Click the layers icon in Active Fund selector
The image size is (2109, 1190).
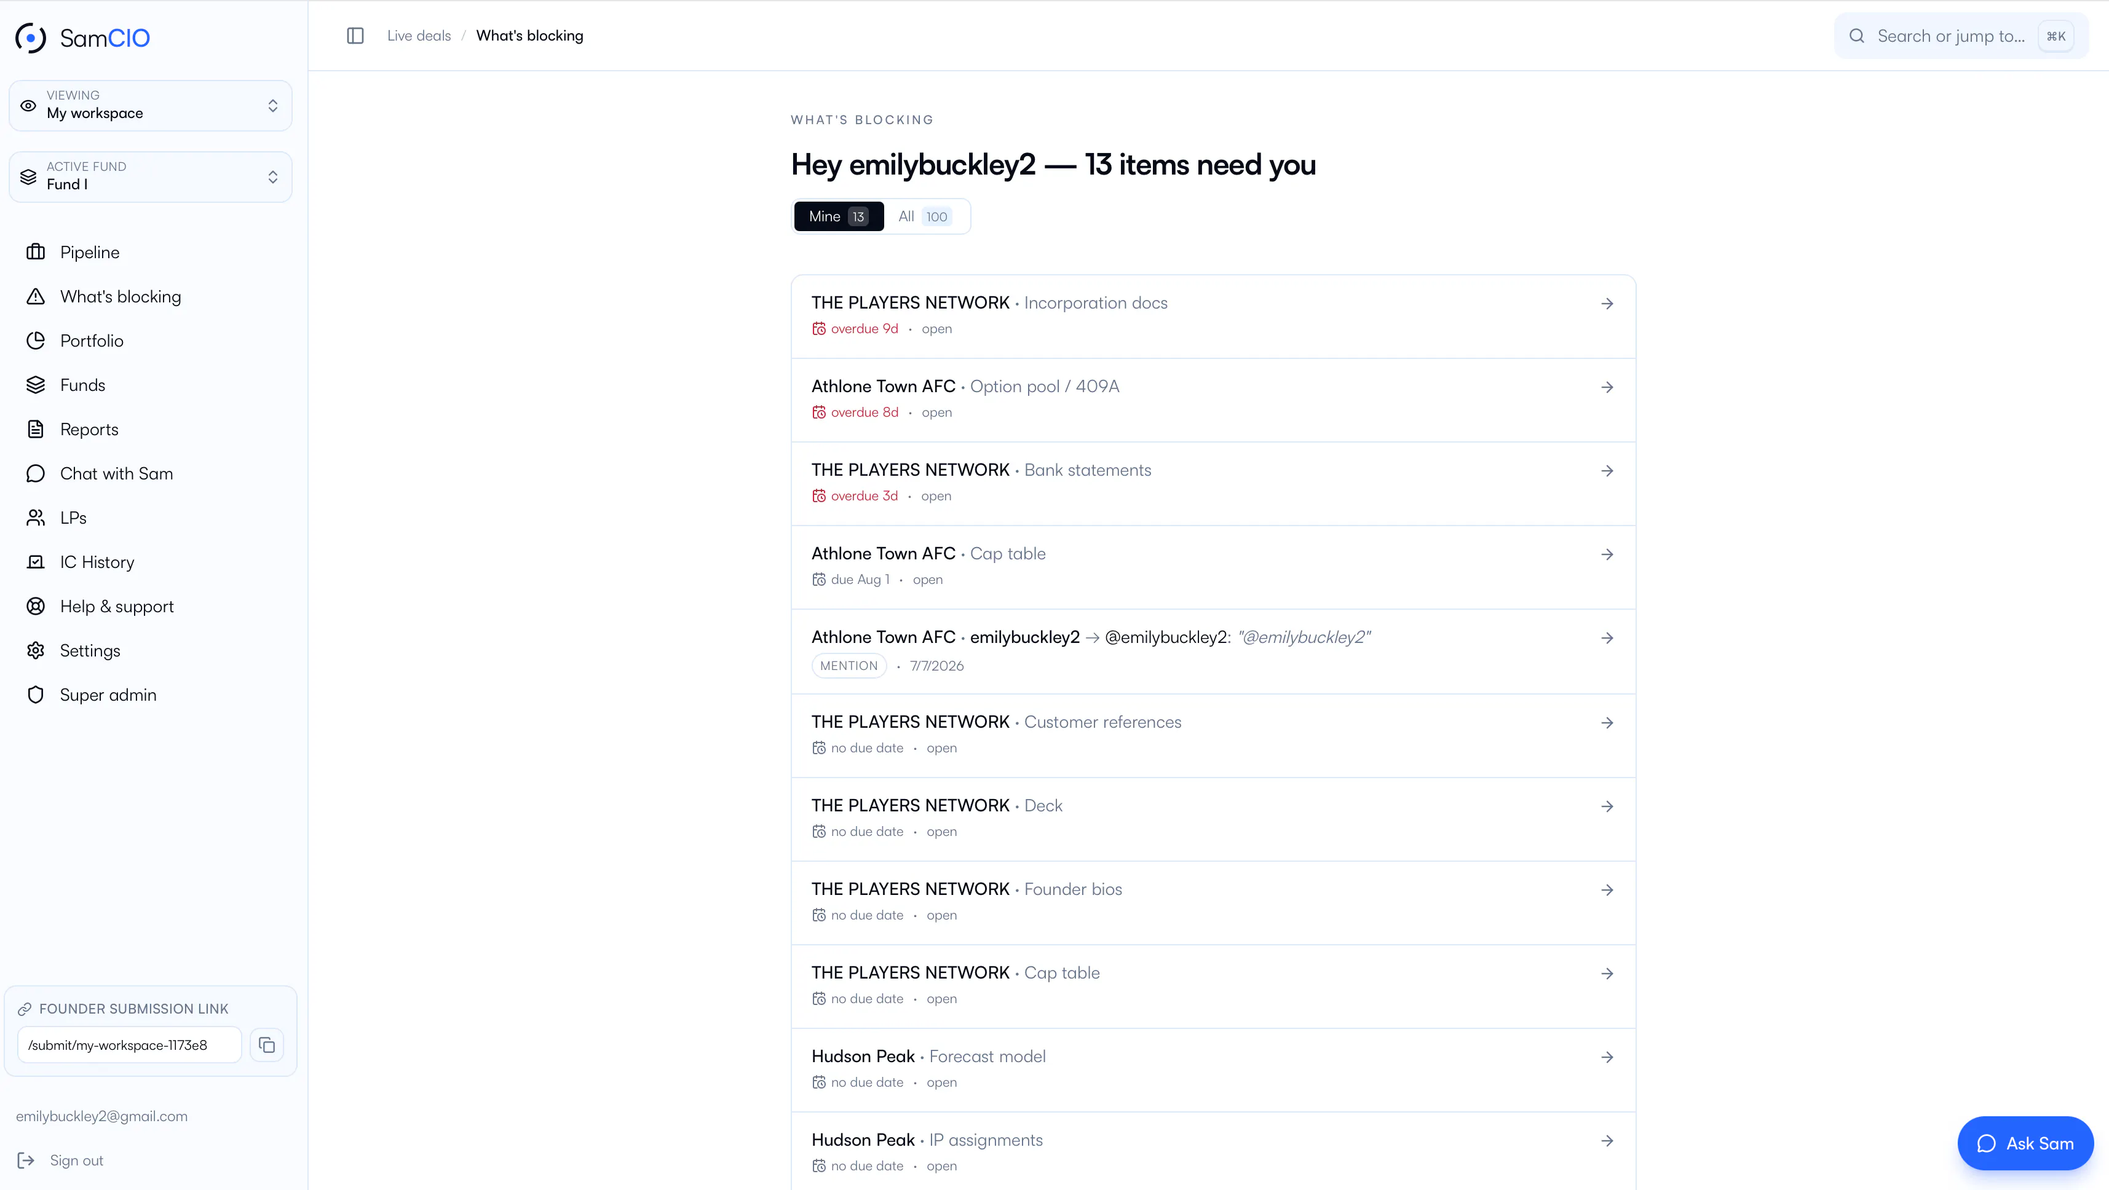pos(29,177)
